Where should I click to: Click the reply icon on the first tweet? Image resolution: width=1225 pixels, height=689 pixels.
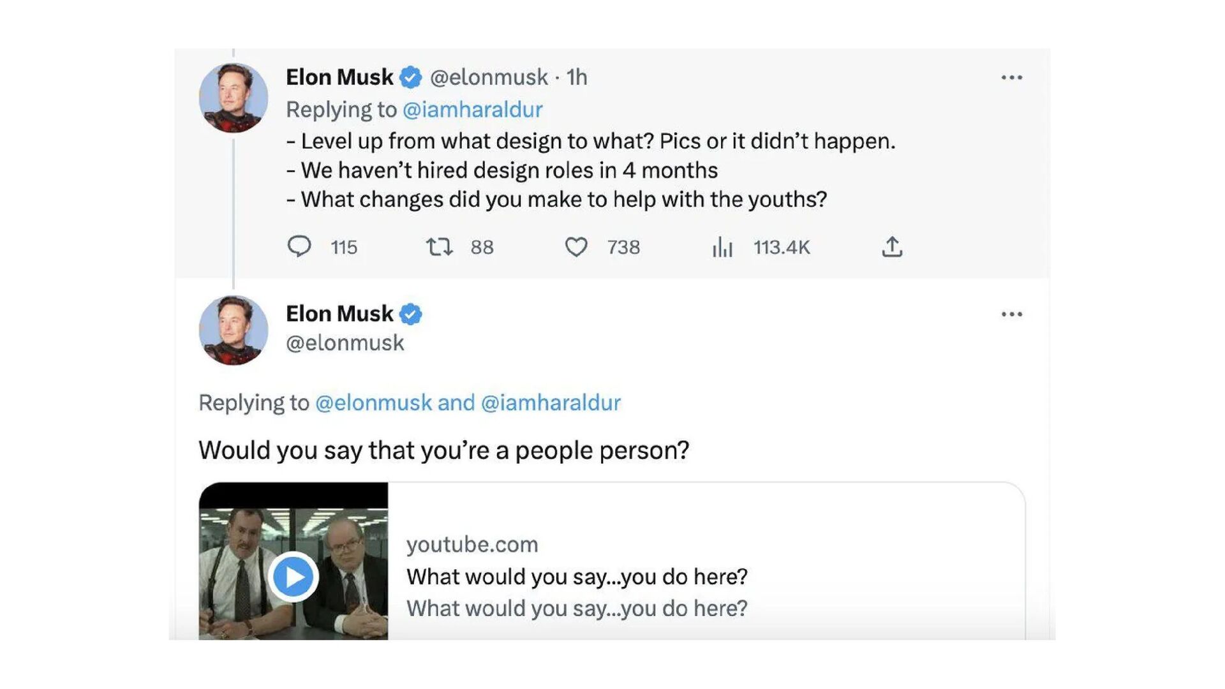(299, 246)
